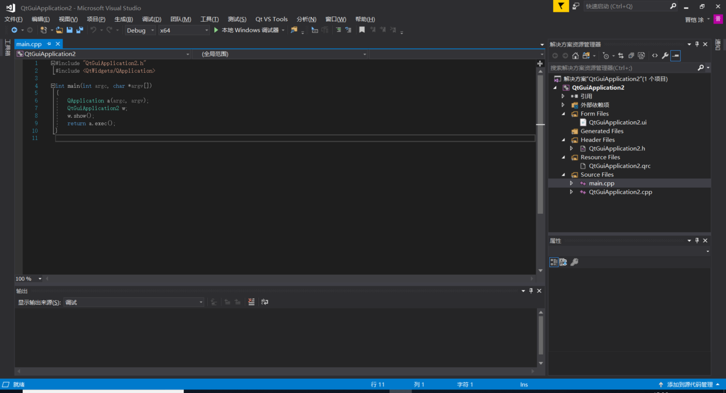Toggle Word Wrap in the Output panel

tap(265, 302)
